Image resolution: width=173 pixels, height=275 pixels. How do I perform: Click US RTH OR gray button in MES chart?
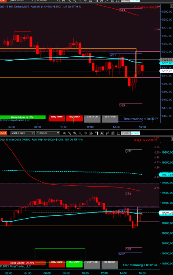110,119
